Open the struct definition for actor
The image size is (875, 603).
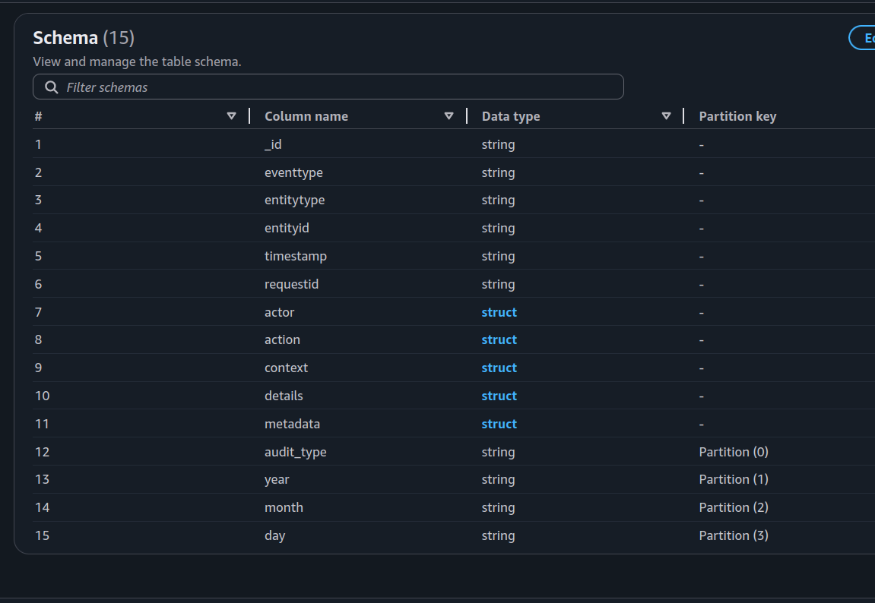(x=499, y=312)
